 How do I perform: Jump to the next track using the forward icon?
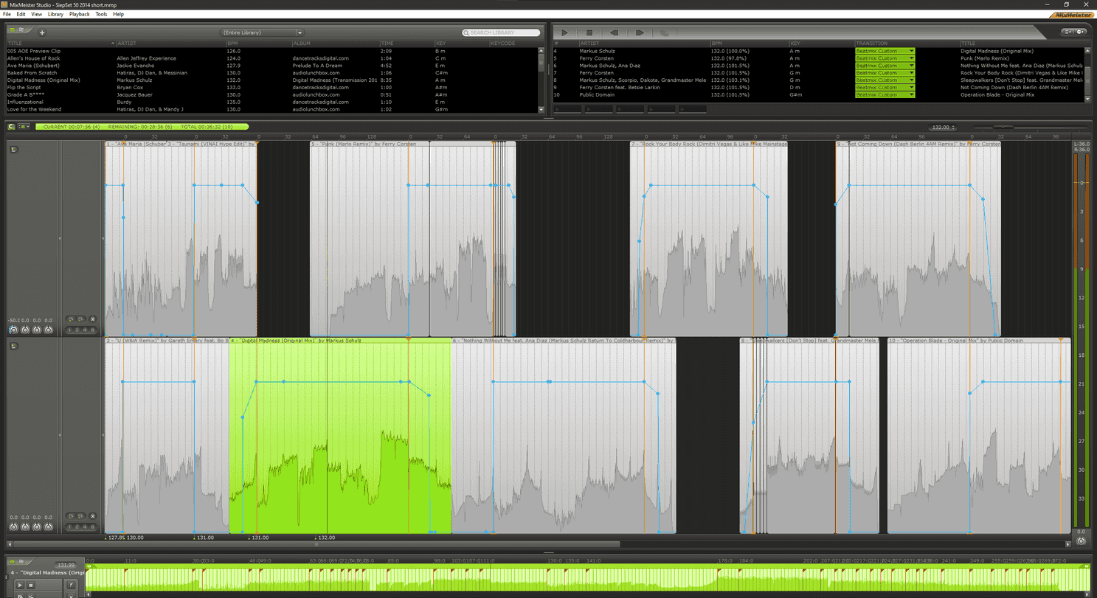point(640,32)
